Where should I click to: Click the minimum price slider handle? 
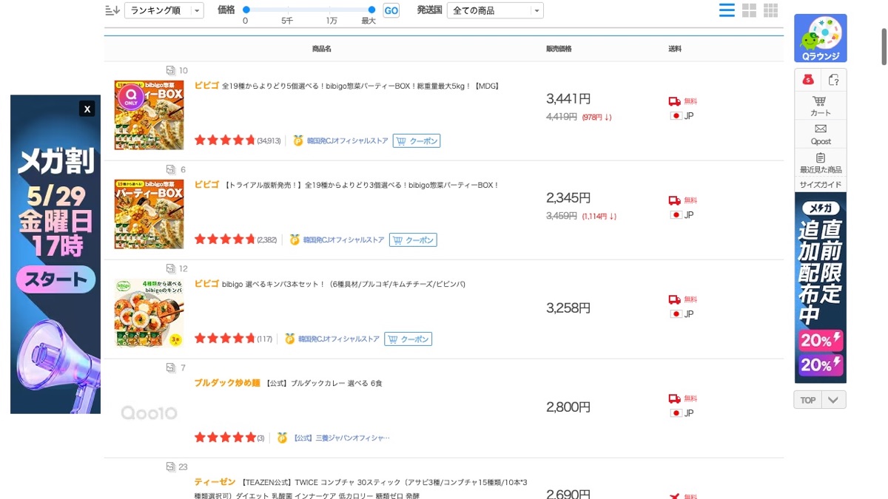(246, 10)
